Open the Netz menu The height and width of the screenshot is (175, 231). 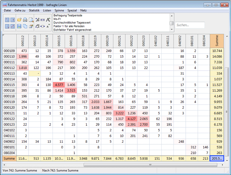83,10
